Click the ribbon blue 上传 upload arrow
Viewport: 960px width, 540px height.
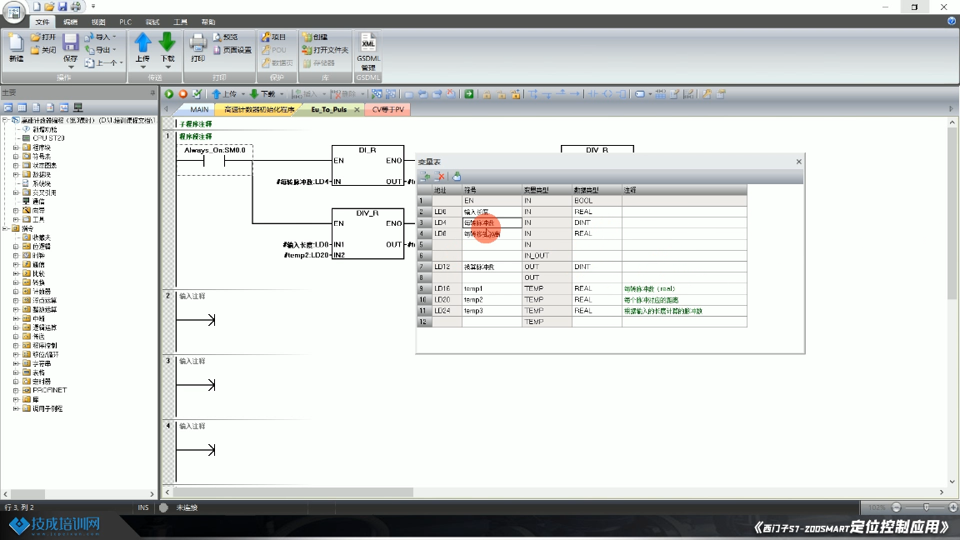coord(142,42)
